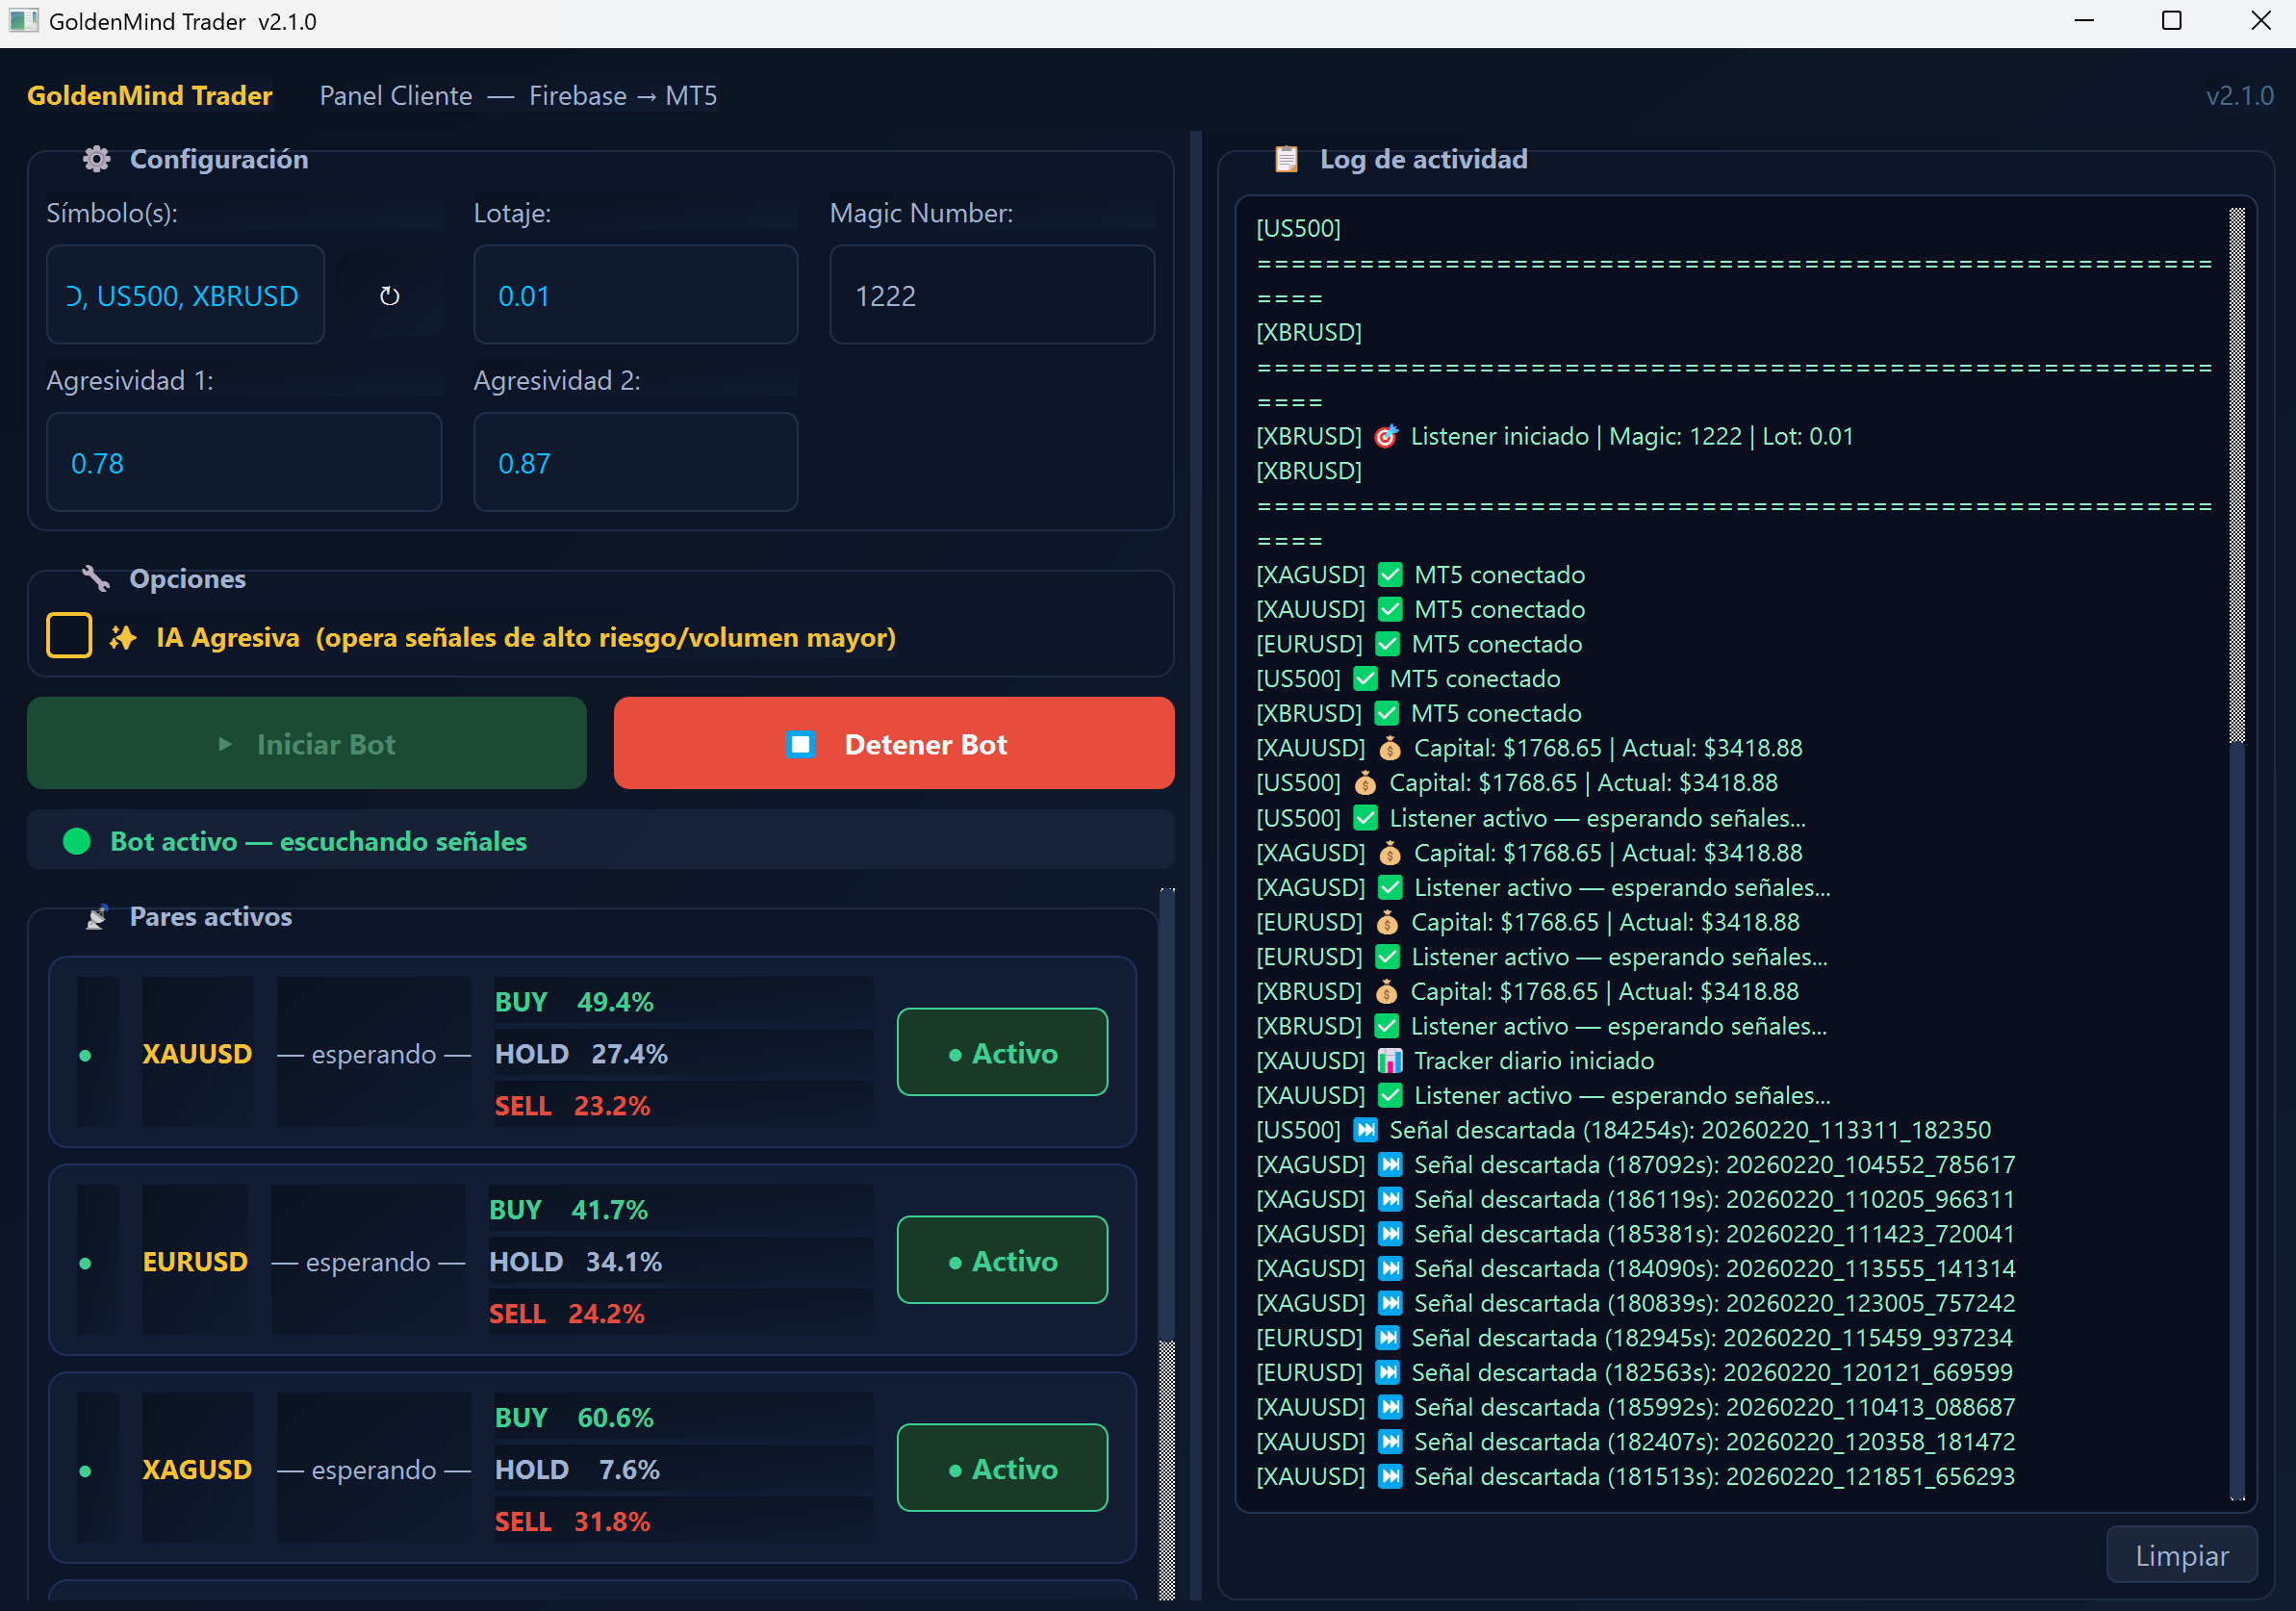Viewport: 2296px width, 1611px height.
Task: Click the wrench icon beside Opciones
Action: point(96,578)
